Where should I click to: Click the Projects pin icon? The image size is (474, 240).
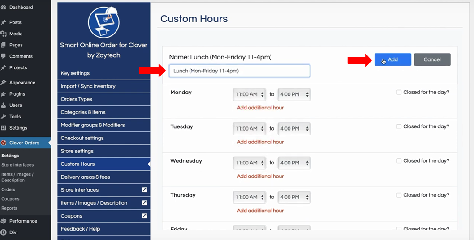pos(4,67)
